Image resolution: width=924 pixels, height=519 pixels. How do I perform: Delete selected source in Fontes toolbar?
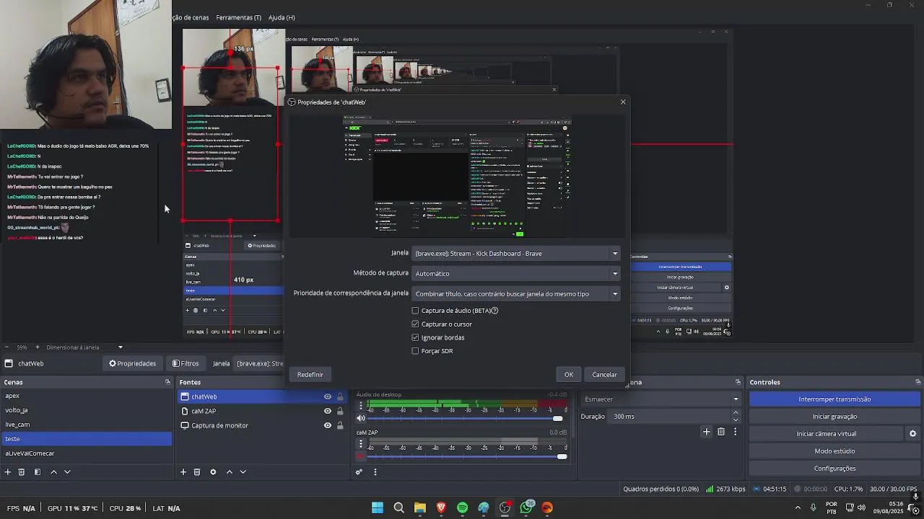coord(197,472)
